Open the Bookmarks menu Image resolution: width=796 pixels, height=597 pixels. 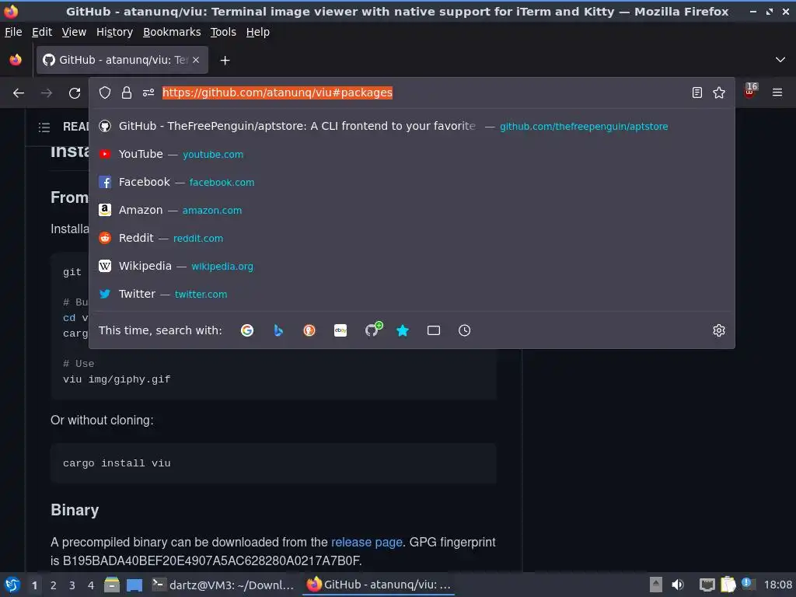click(172, 32)
